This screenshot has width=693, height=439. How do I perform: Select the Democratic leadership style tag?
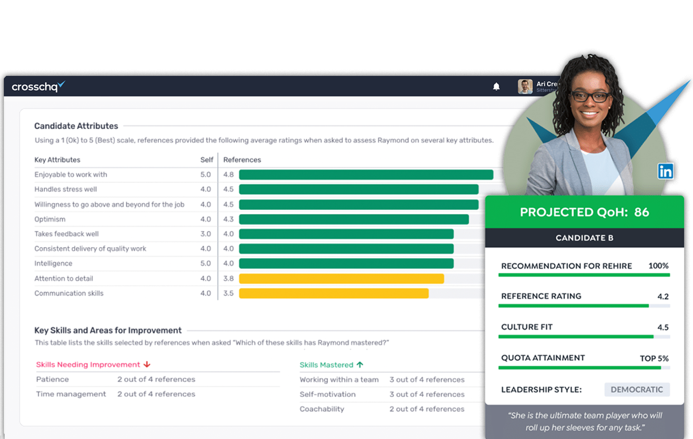(637, 389)
